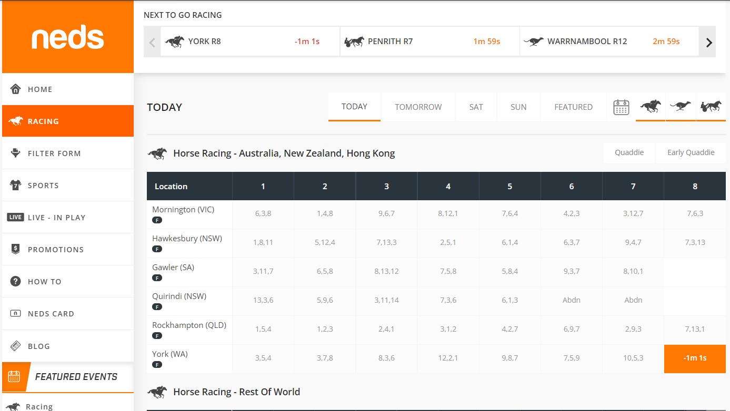This screenshot has width=730, height=411.
Task: Toggle the greyhound racing filter icon
Action: [681, 107]
